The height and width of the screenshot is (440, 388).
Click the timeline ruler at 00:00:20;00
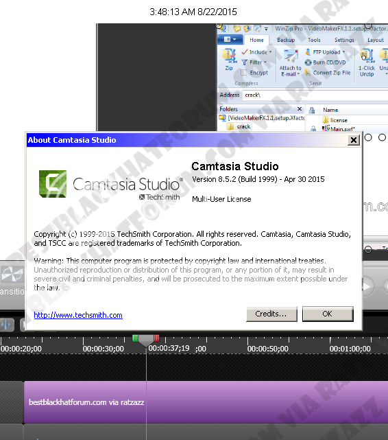click(21, 349)
